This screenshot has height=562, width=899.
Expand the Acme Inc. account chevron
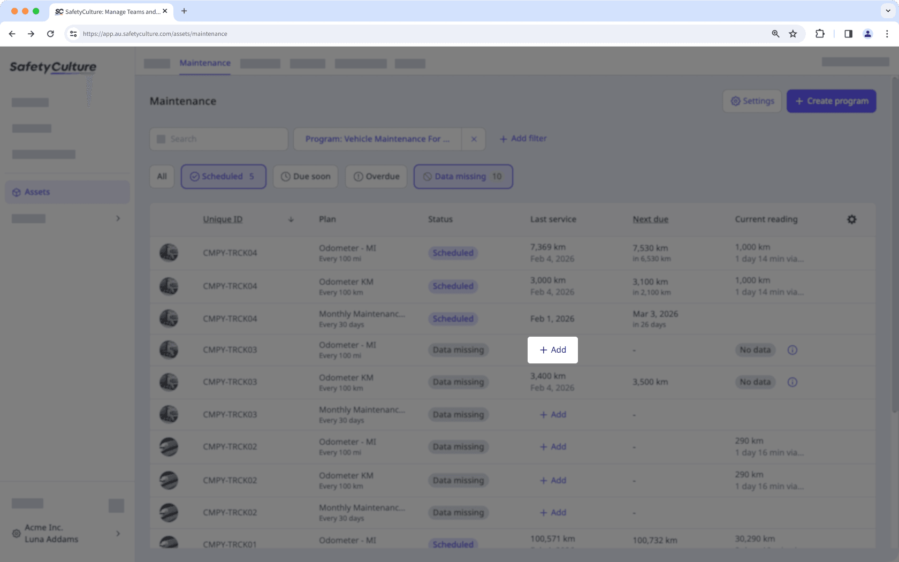(x=118, y=534)
